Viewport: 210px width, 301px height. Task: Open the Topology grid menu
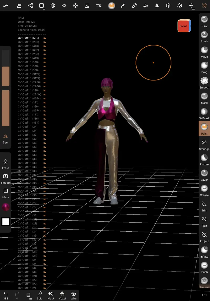[x=41, y=6]
